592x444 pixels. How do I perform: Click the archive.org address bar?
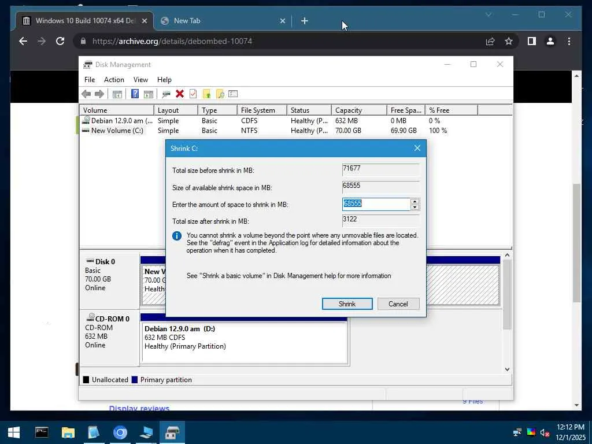click(x=279, y=41)
